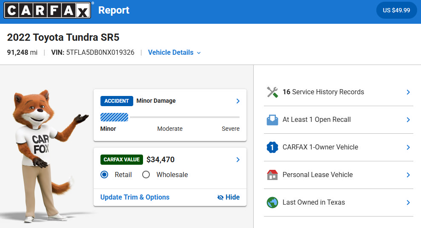Click the 2022 Toyota Tundra SR5 title
421x228 pixels.
[x=63, y=37]
